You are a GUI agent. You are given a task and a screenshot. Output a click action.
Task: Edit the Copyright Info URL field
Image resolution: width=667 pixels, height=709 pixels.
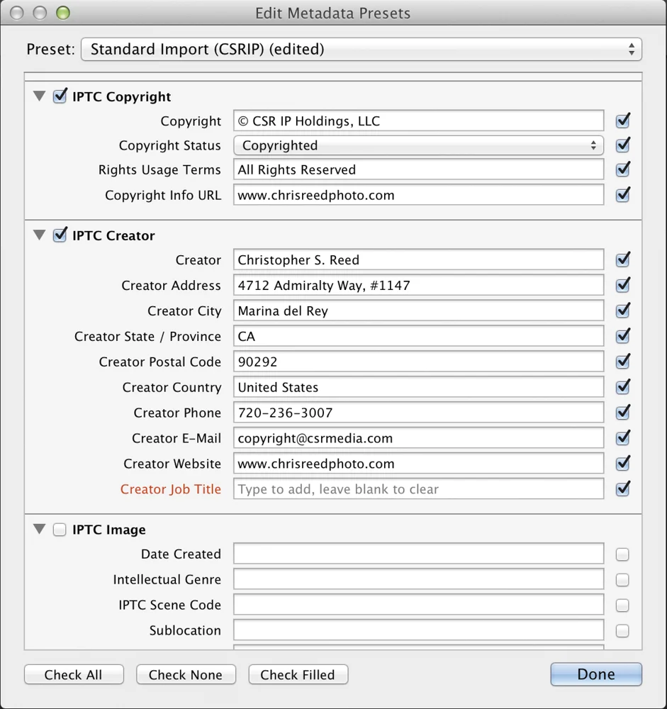click(x=418, y=195)
